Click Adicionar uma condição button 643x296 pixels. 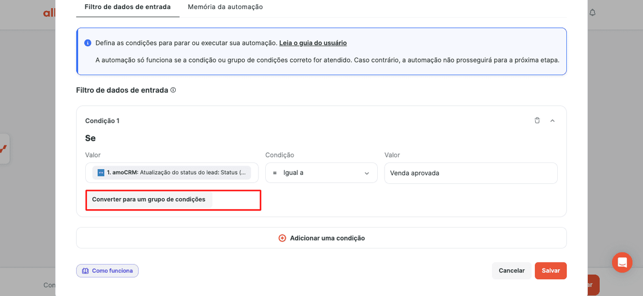pyautogui.click(x=322, y=238)
